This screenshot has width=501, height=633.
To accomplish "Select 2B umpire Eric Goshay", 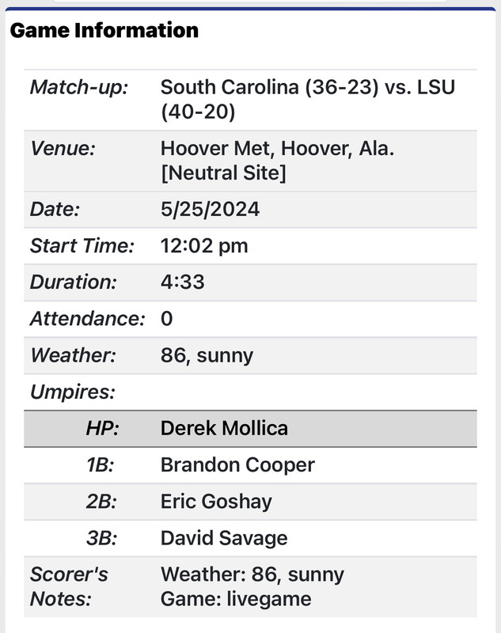I will [216, 502].
